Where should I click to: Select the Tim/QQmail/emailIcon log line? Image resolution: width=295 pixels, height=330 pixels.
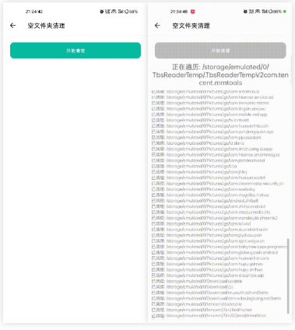pos(209,315)
